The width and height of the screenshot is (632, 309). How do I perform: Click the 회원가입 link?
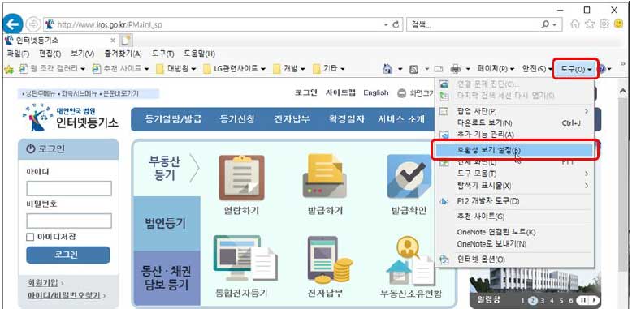[x=43, y=283]
